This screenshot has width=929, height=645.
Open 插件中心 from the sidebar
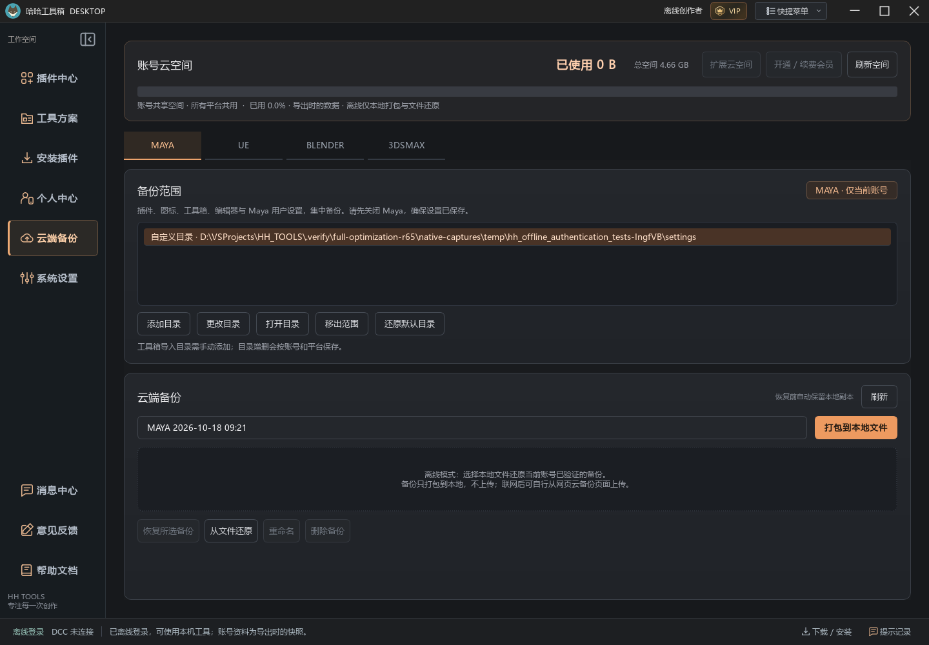click(53, 78)
